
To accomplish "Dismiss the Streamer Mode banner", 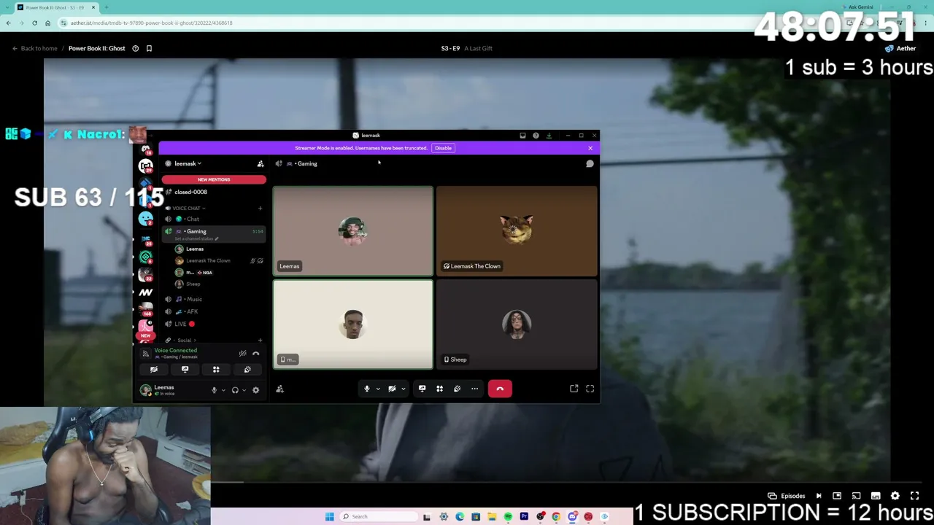I will tap(590, 148).
